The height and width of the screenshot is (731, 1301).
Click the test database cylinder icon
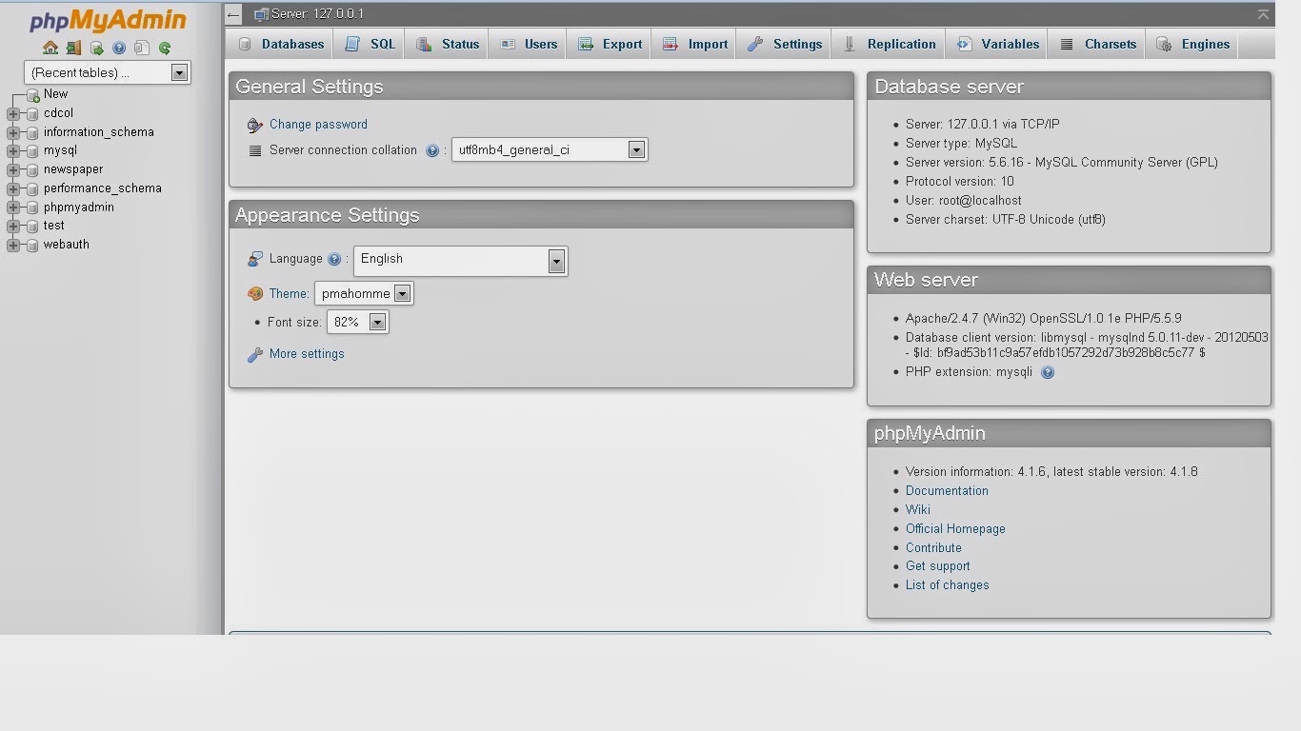pos(33,226)
